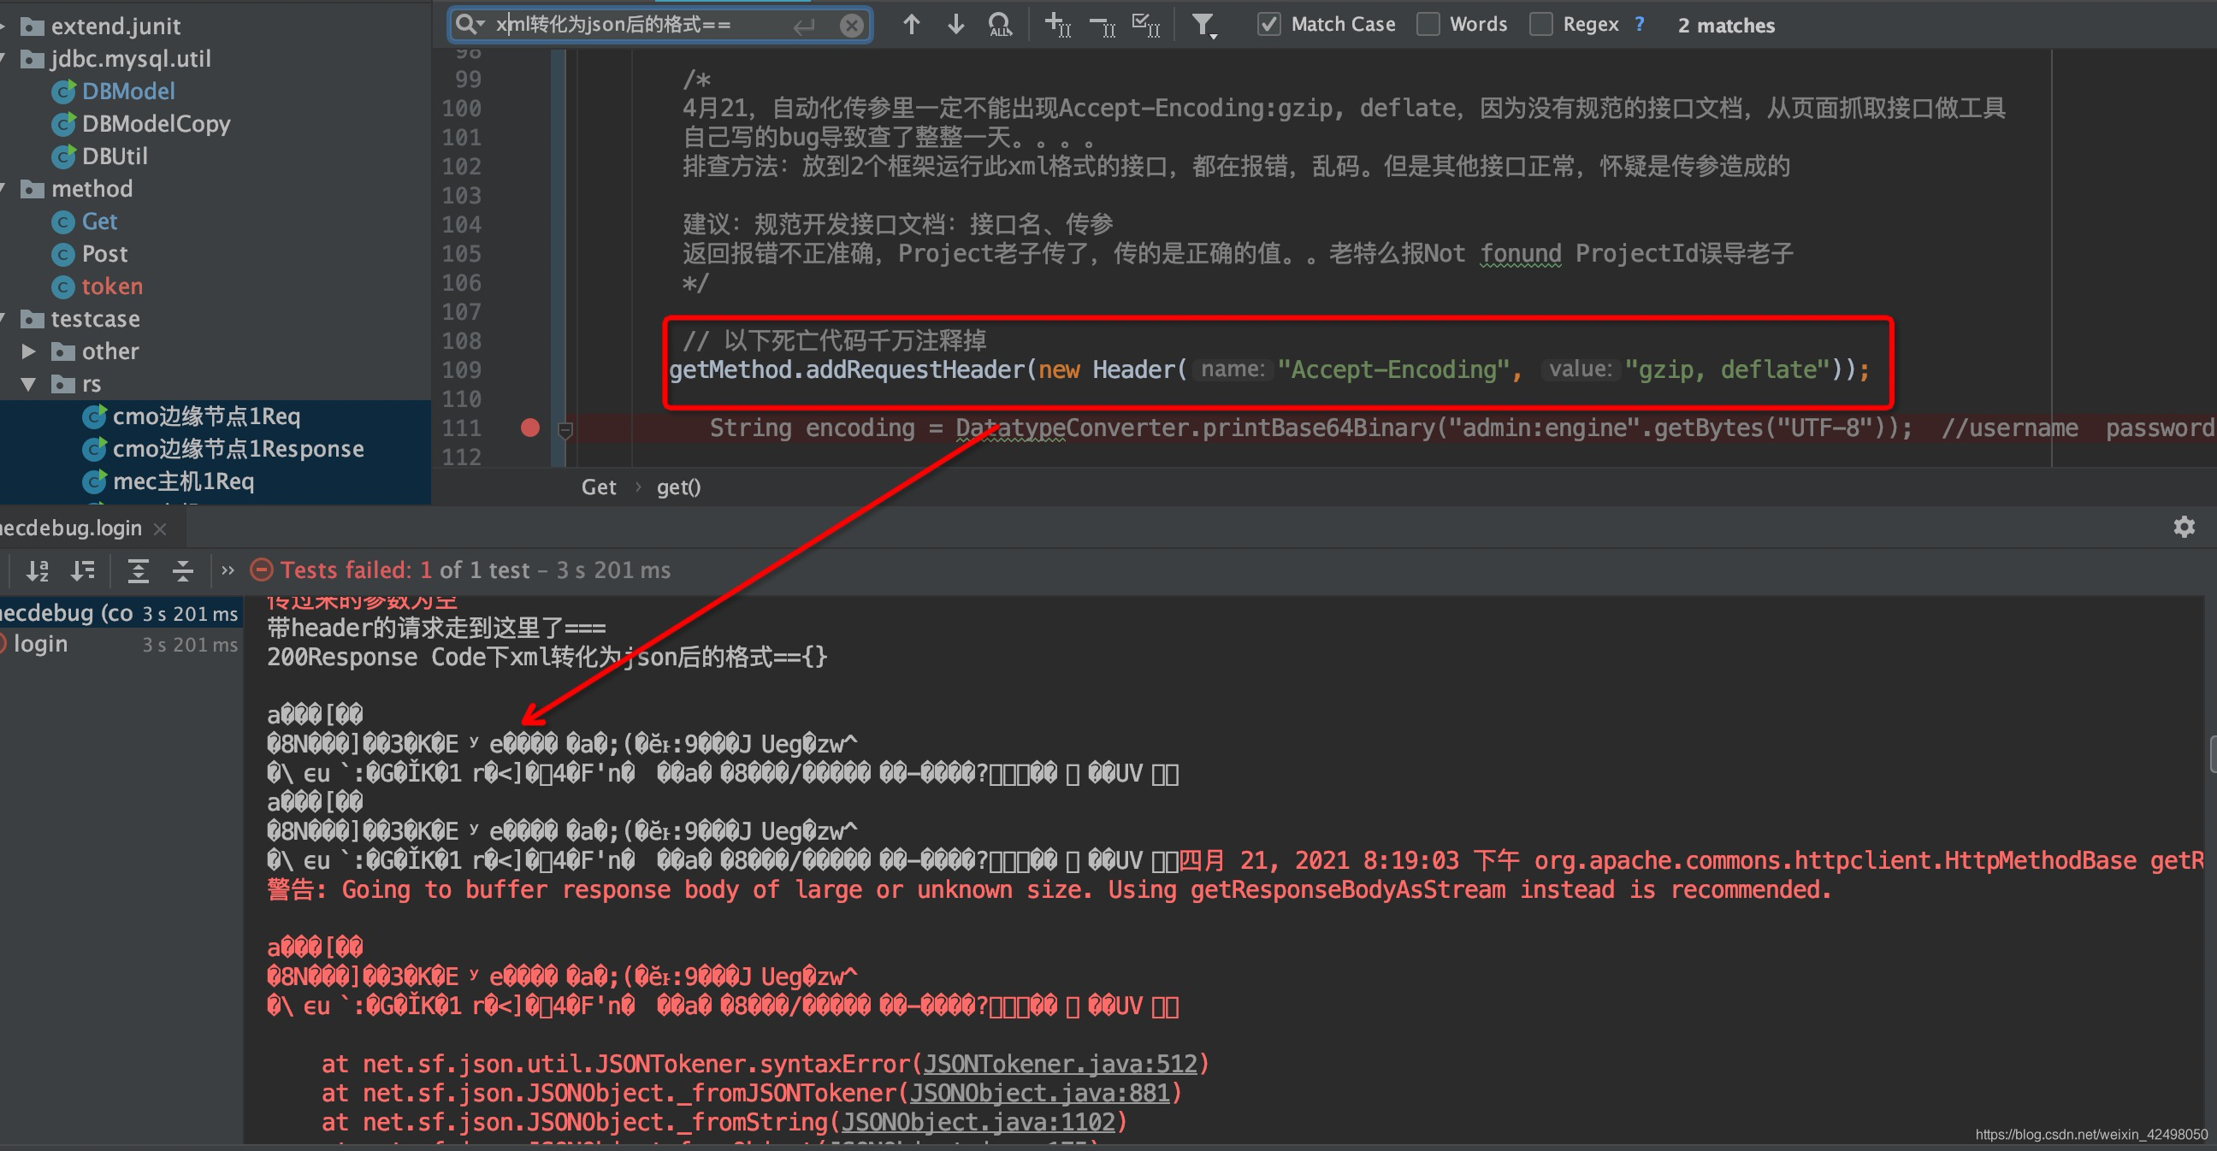Sort test results alphabetically
The image size is (2217, 1151).
[37, 570]
